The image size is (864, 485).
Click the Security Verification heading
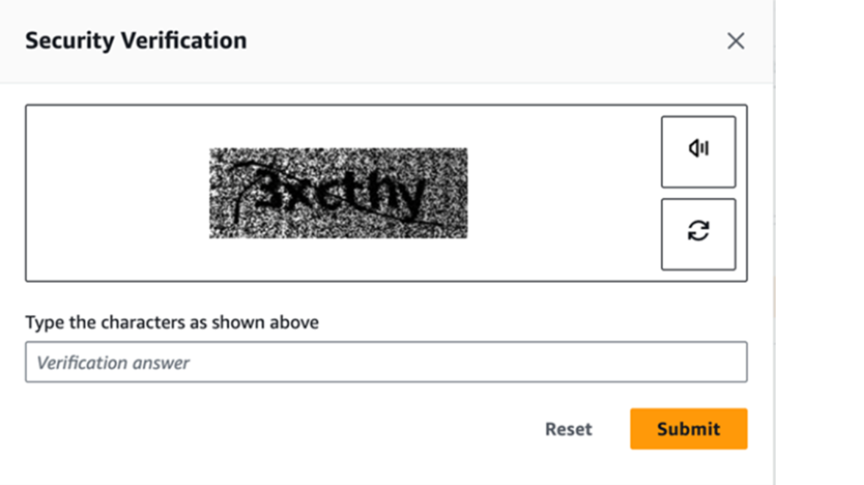[136, 41]
